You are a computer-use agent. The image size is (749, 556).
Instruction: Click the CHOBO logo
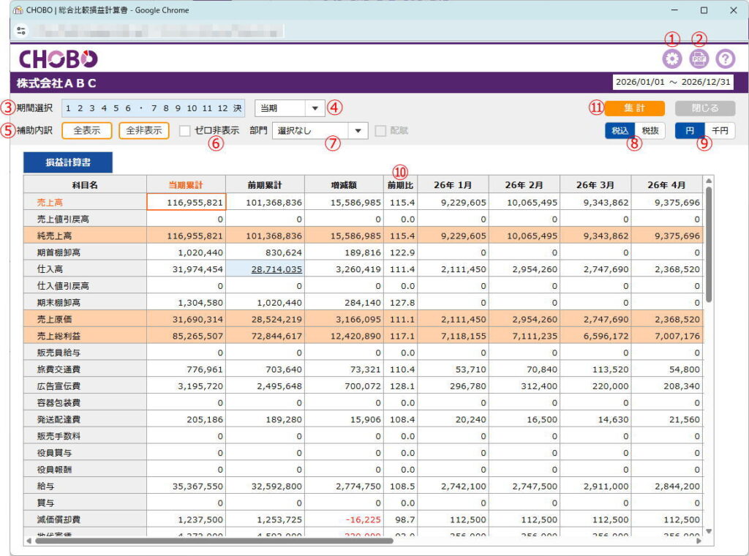click(x=58, y=59)
